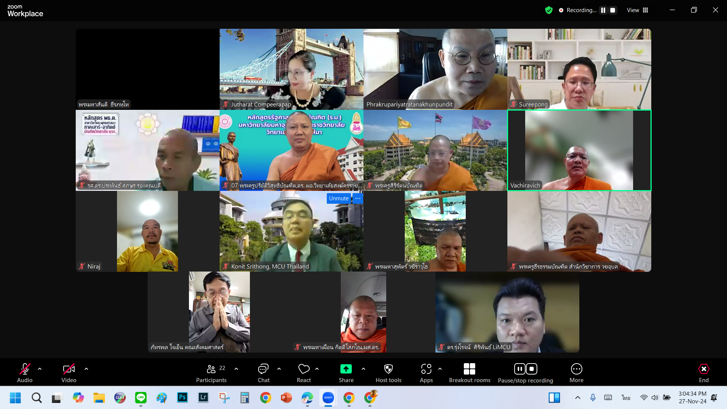Expand video settings chevron

click(x=86, y=368)
